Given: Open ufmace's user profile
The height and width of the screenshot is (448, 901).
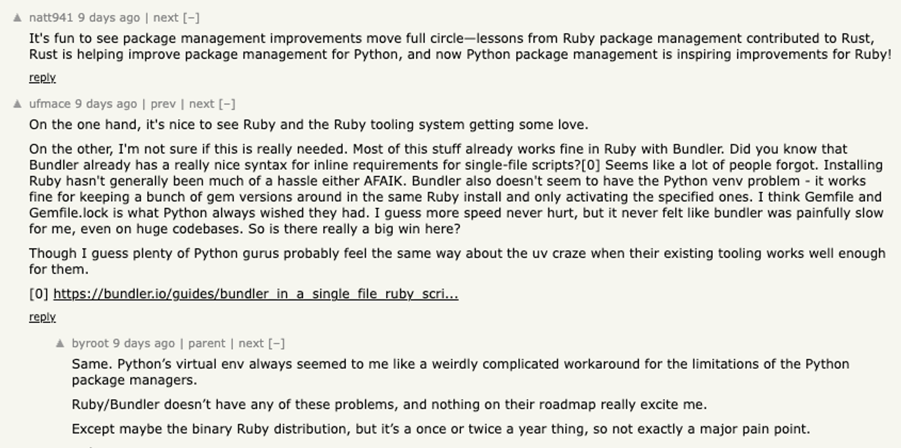Looking at the screenshot, I should click(50, 103).
